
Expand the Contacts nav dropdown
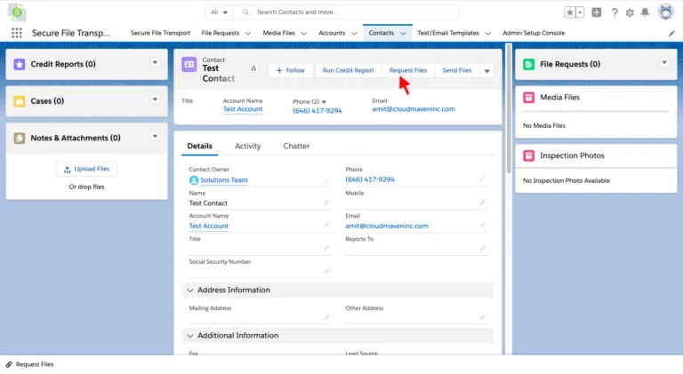[403, 34]
